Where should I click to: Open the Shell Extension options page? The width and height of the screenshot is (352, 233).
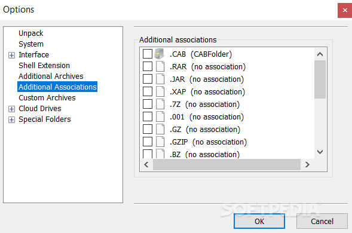(x=44, y=66)
